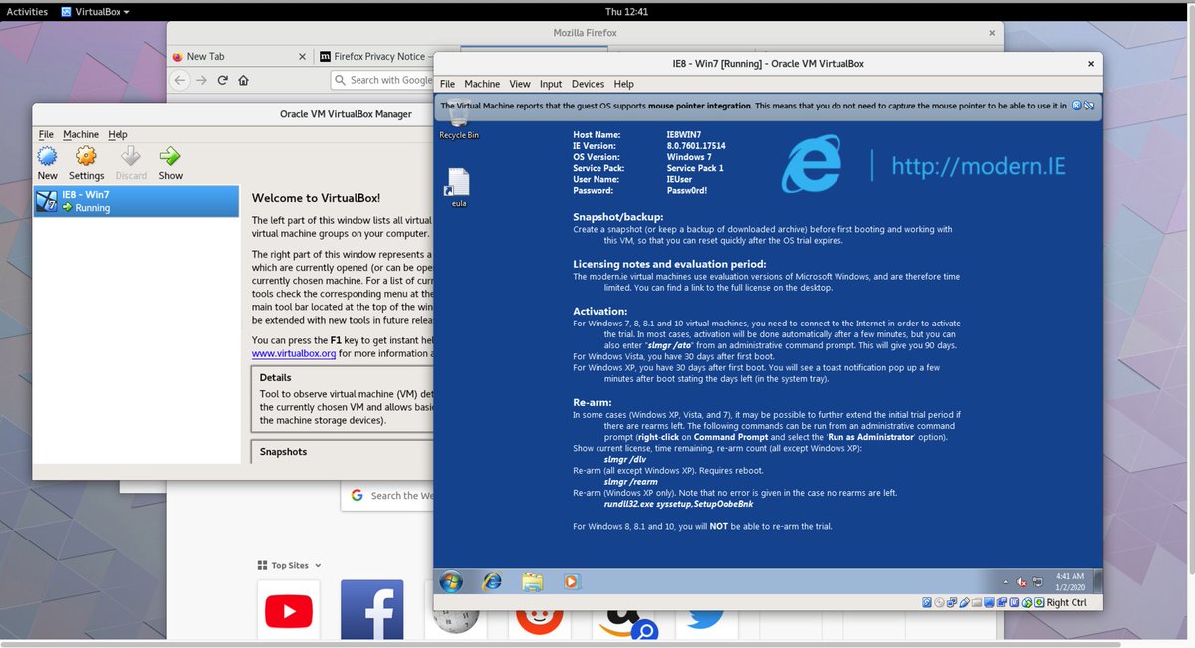Open Machine menu in VirtualBox Manager window

coord(81,134)
